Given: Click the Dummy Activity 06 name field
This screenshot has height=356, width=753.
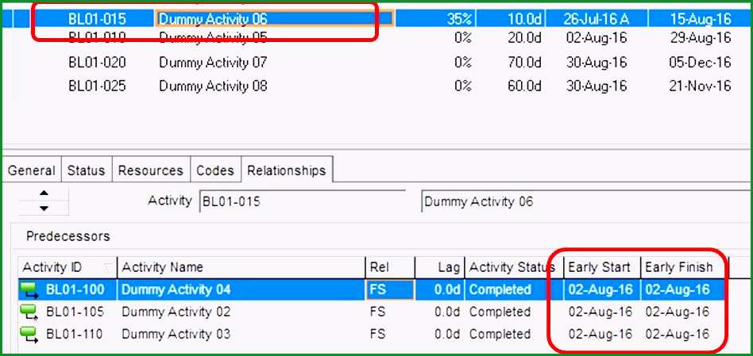Looking at the screenshot, I should pyautogui.click(x=586, y=201).
